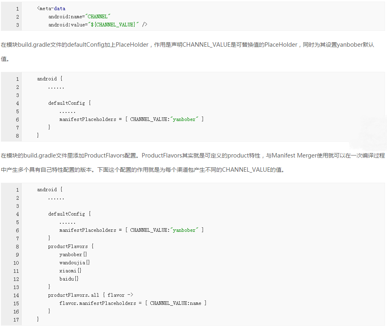This screenshot has width=387, height=326.
Task: Click line number 9 in the gutter
Action: tap(17, 255)
